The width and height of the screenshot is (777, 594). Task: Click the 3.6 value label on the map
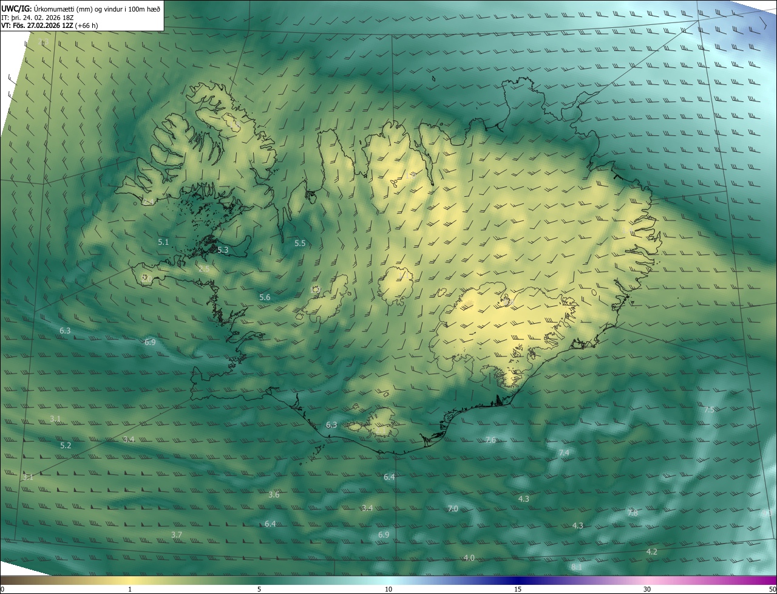tap(274, 494)
